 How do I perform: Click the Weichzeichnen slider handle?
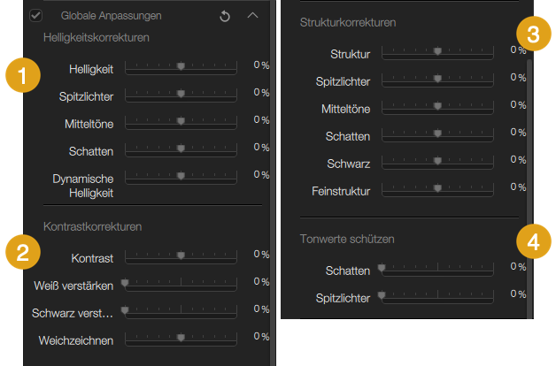(181, 338)
